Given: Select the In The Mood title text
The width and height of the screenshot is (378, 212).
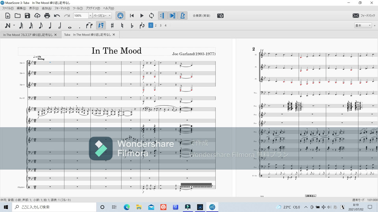Looking at the screenshot, I should pos(117,51).
